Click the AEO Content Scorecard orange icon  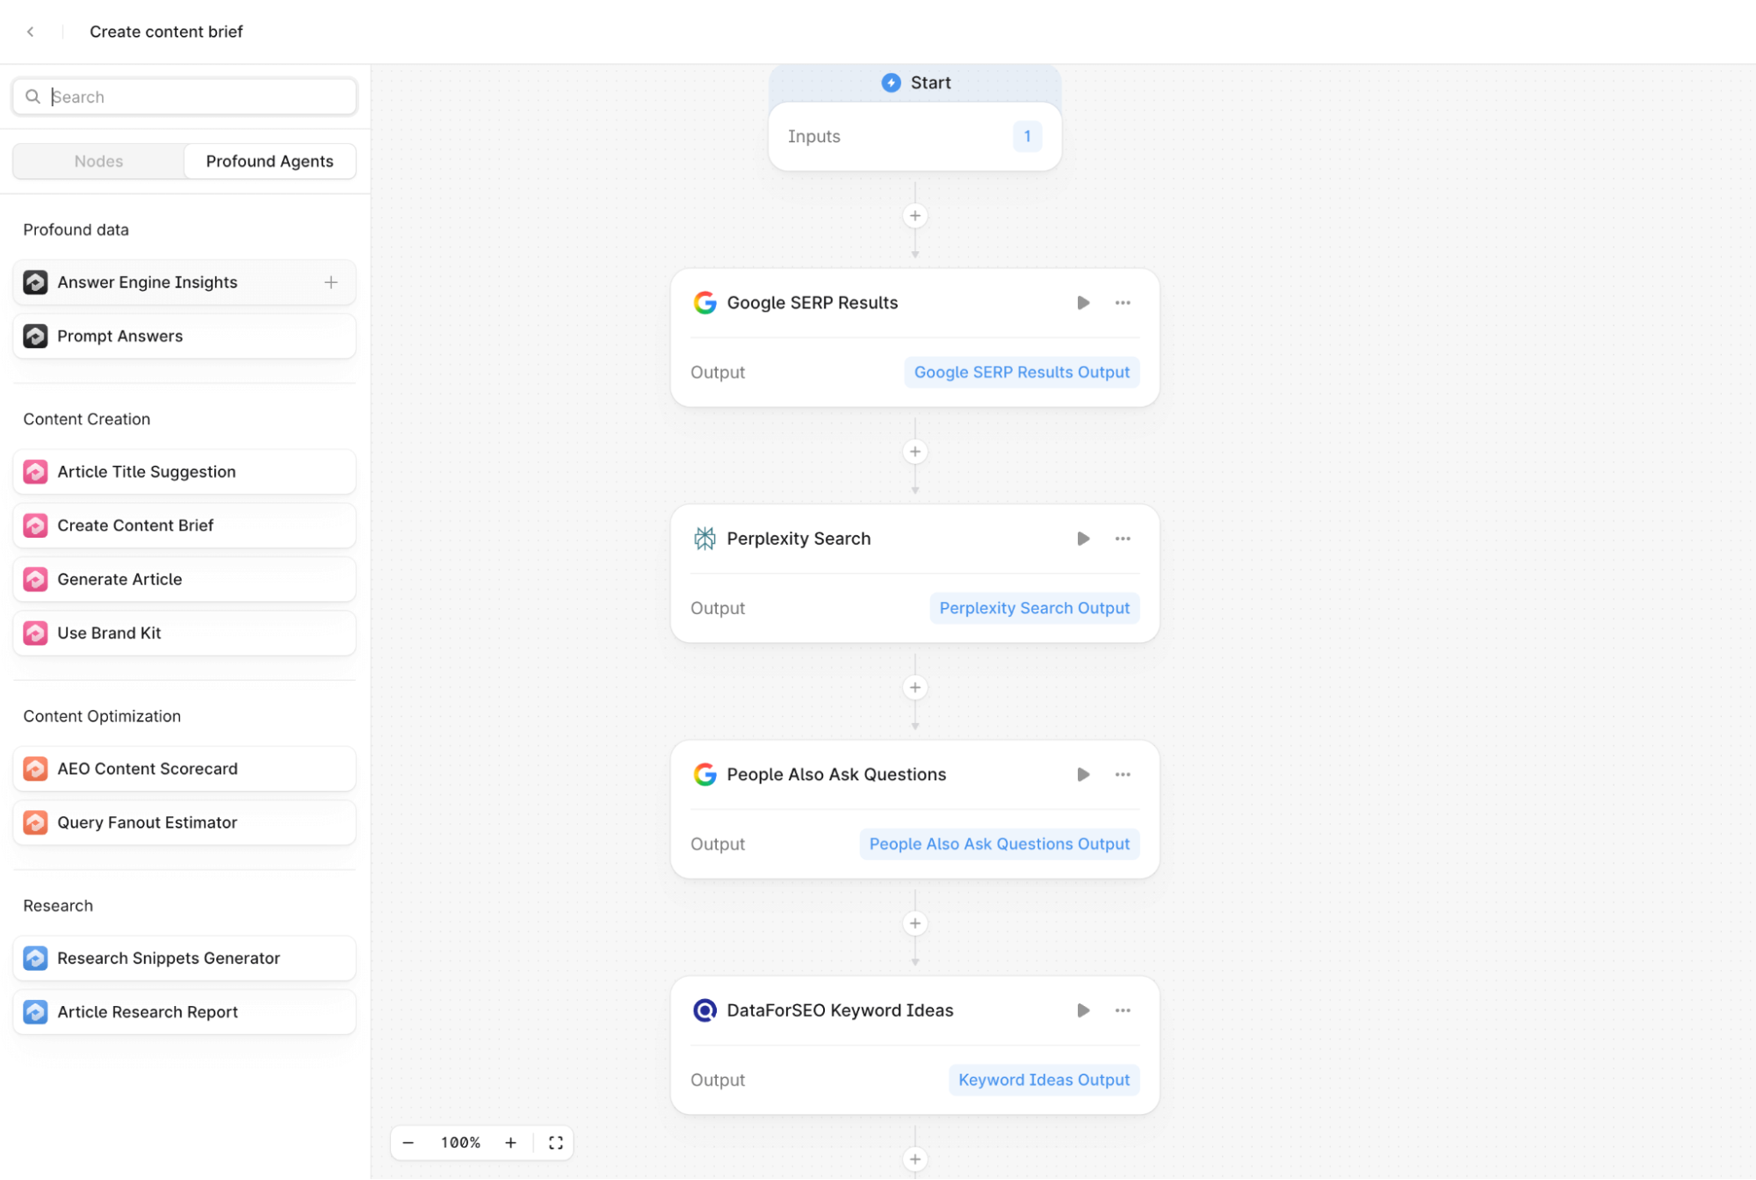[x=35, y=769]
